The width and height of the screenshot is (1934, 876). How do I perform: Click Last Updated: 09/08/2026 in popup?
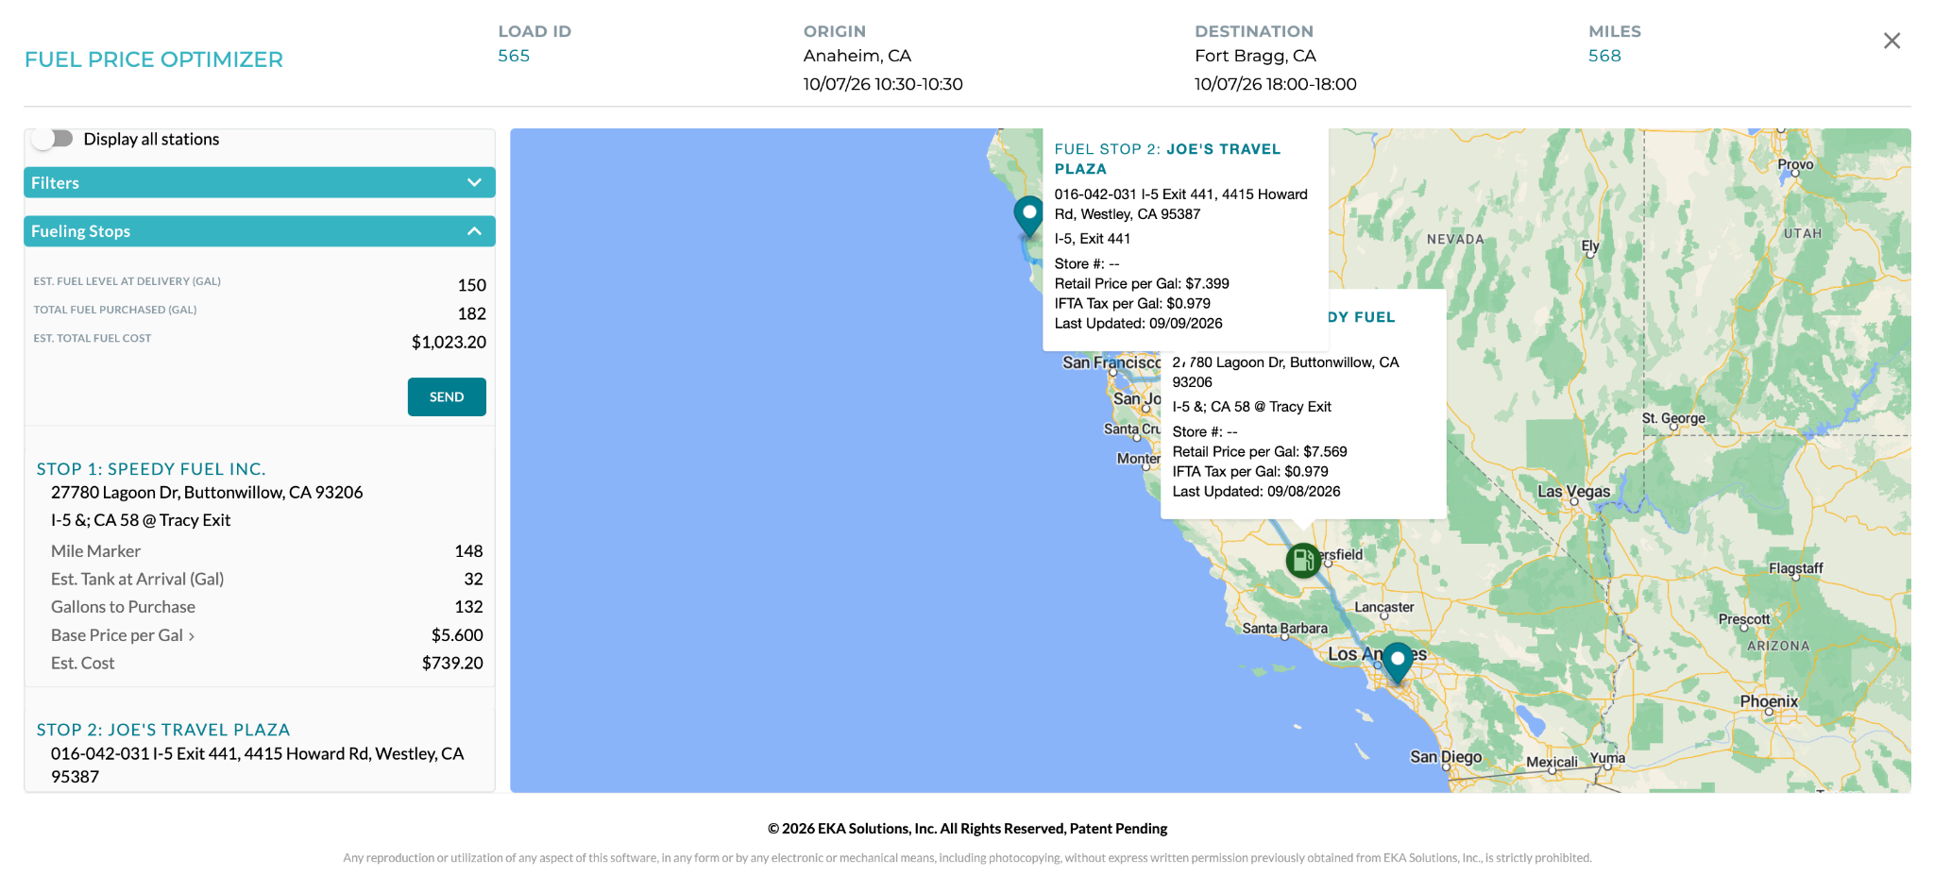point(1256,491)
